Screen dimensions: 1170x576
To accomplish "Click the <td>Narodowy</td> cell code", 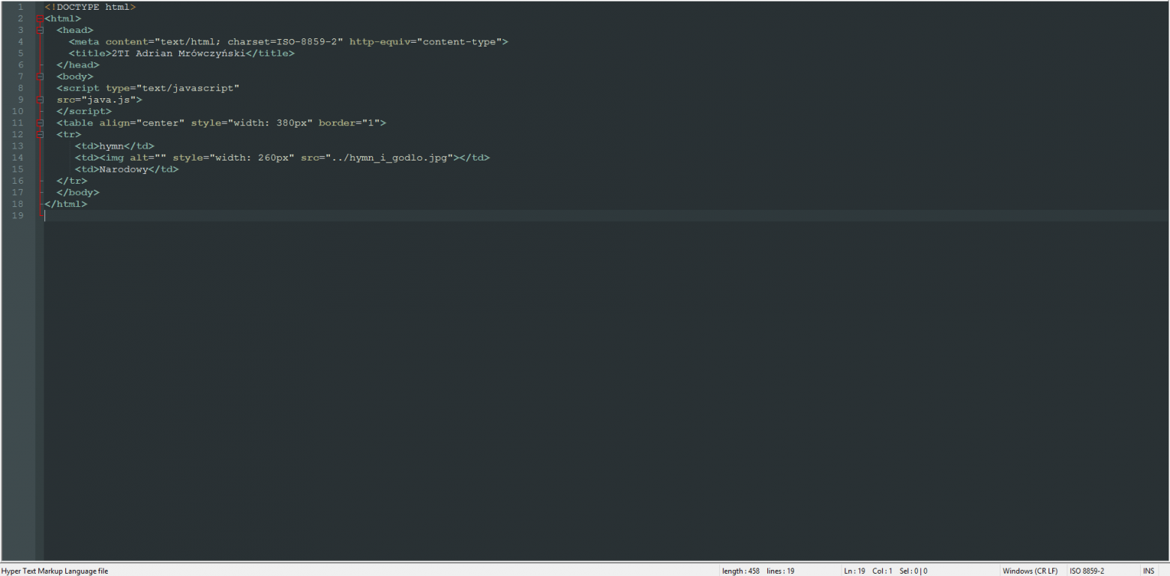I will [127, 169].
